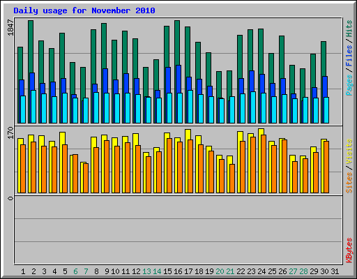Click the orange sites bar for day 15
This screenshot has width=357, height=279.
click(169, 166)
